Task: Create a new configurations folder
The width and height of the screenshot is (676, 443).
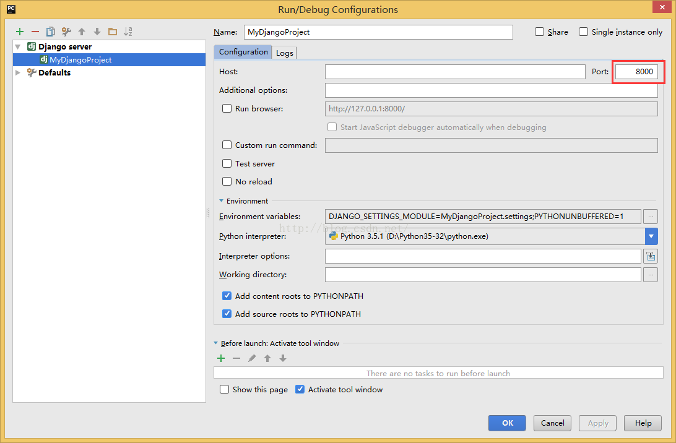Action: 113,32
